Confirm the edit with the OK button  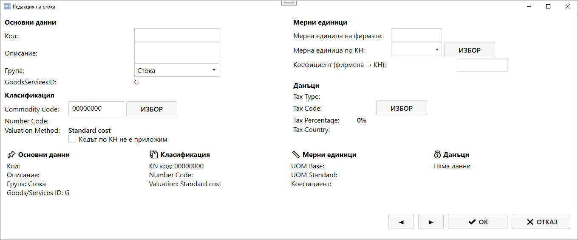(x=478, y=221)
